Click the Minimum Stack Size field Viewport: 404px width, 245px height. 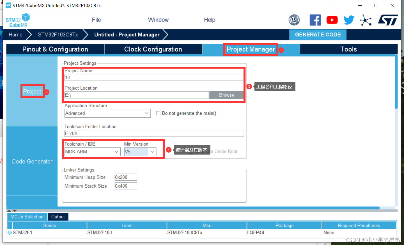coord(126,186)
